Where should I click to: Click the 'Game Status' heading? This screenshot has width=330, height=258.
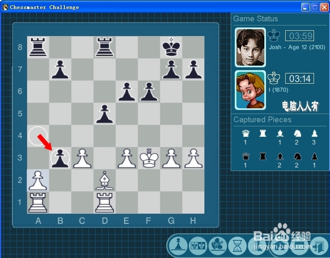(255, 19)
